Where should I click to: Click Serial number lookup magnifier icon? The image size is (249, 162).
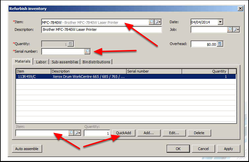pyautogui.click(x=87, y=51)
